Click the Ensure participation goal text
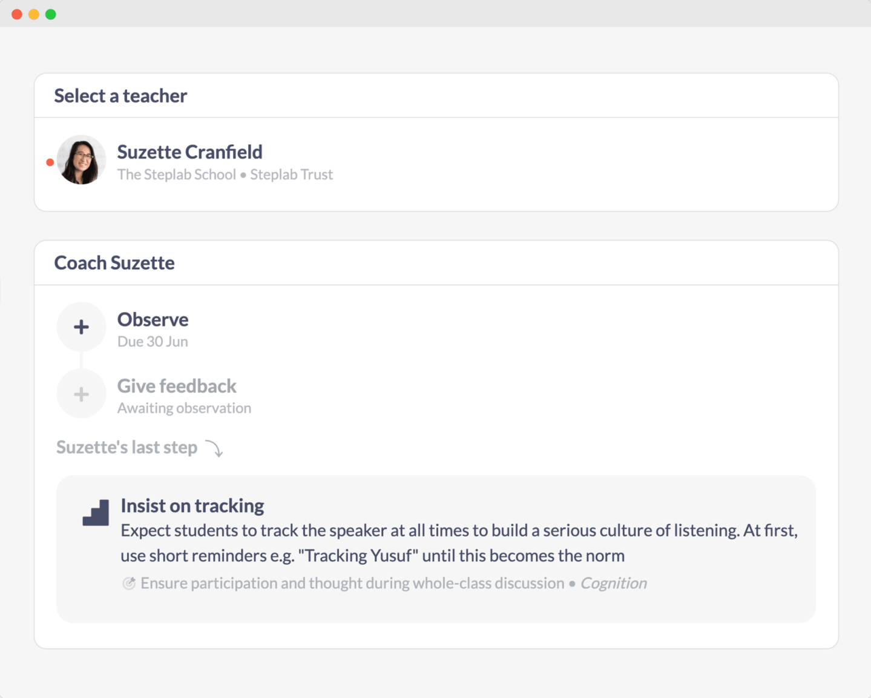The image size is (871, 698). point(352,583)
